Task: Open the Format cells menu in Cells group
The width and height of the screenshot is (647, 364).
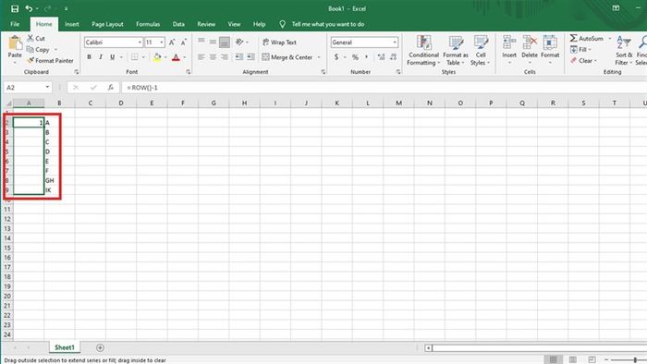Action: (x=550, y=50)
